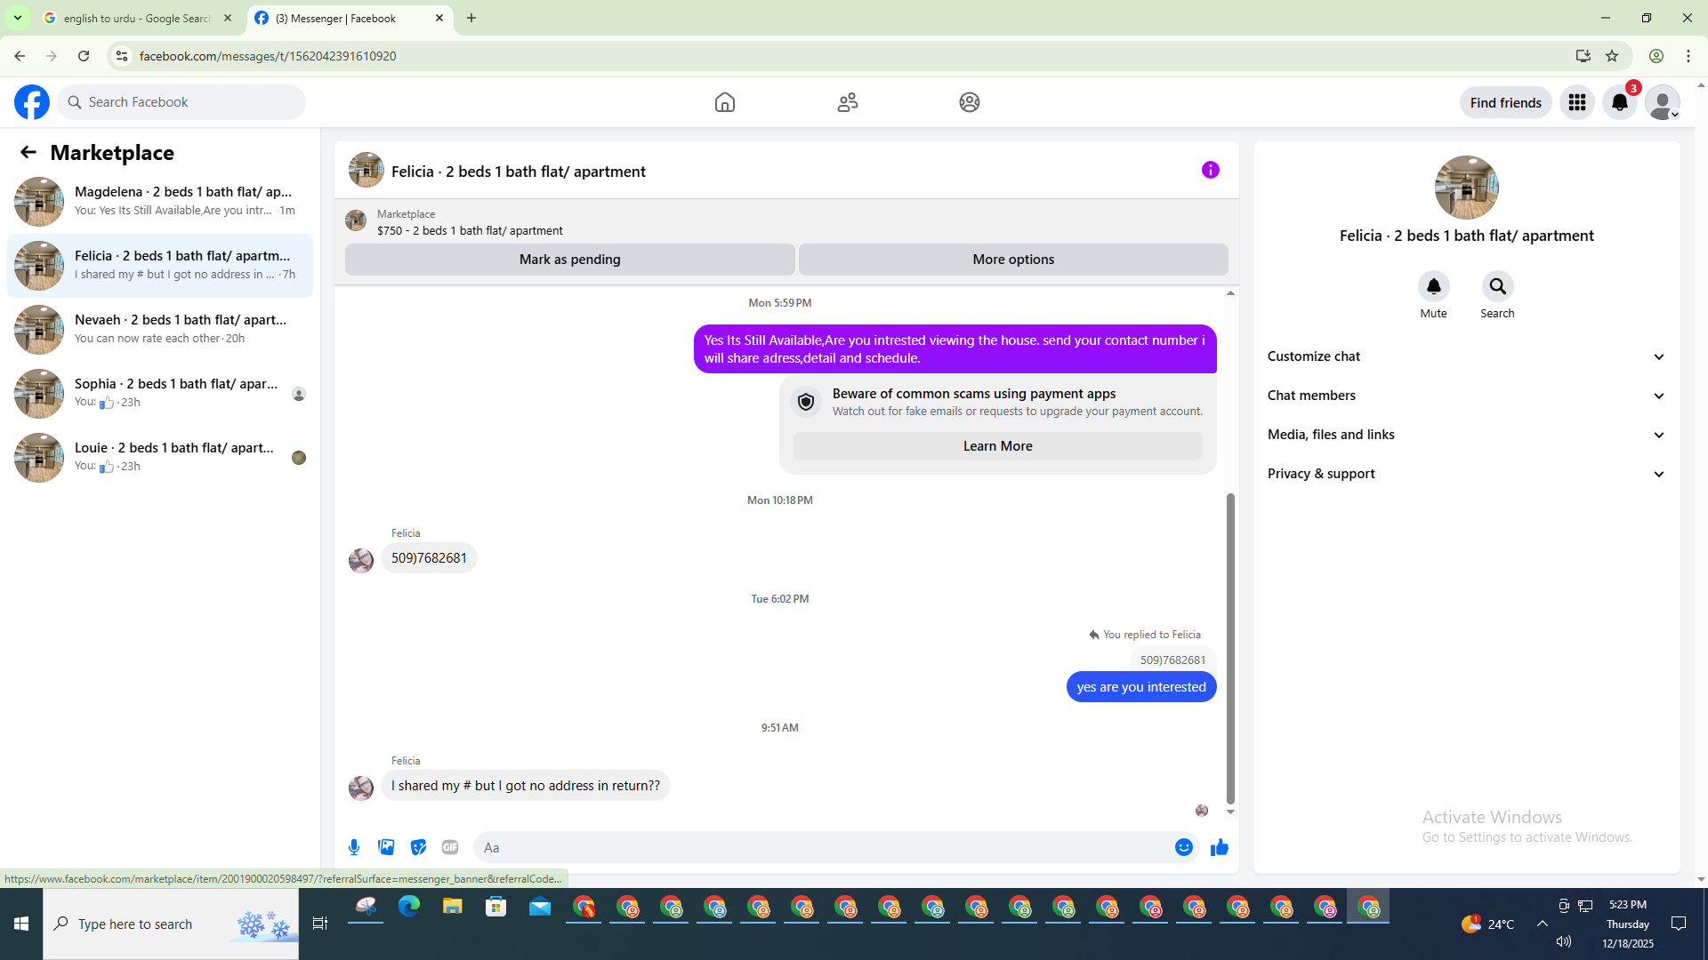Open the emoji picker in message box

tap(1184, 847)
